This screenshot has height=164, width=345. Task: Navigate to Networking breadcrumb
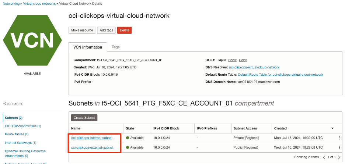(11, 3)
